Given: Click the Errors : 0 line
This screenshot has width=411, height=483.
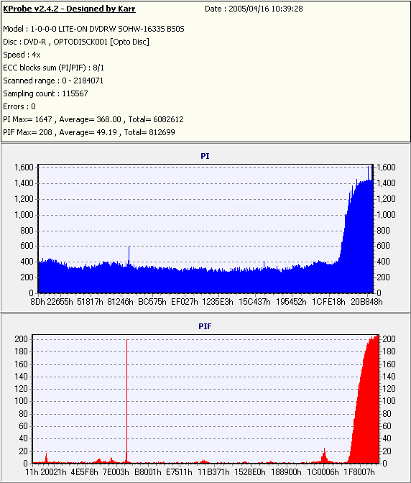Looking at the screenshot, I should click(x=19, y=106).
